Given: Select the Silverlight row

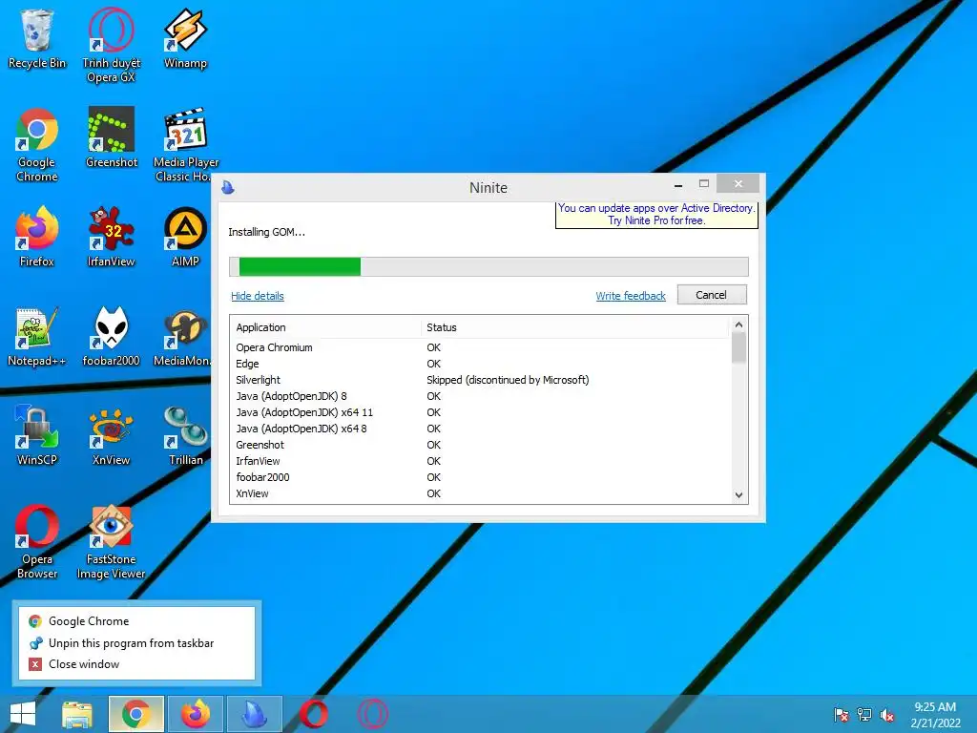Looking at the screenshot, I should [x=481, y=380].
